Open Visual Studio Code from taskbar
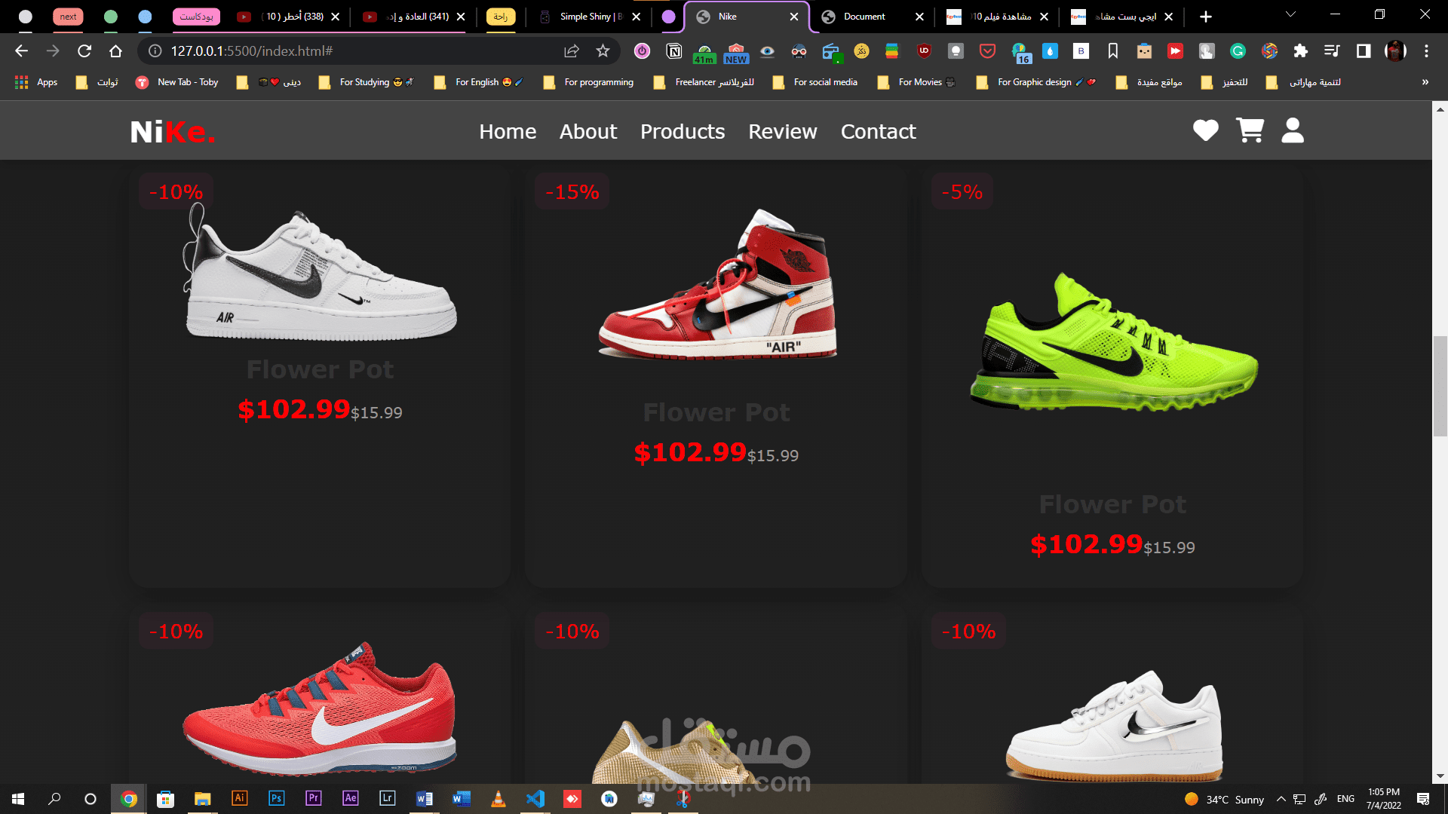 [x=535, y=798]
